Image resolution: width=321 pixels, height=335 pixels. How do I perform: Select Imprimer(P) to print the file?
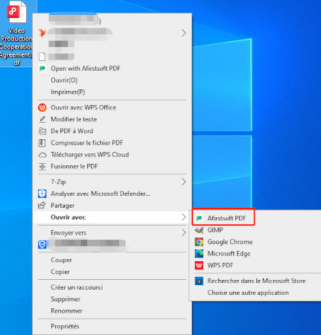tap(112, 92)
